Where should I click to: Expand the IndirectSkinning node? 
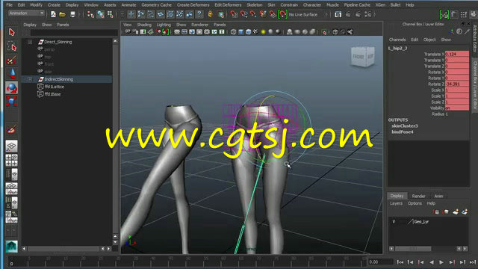30,79
